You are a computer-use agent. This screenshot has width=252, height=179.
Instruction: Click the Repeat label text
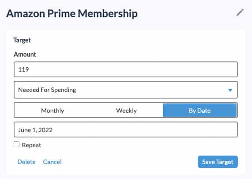click(x=31, y=145)
